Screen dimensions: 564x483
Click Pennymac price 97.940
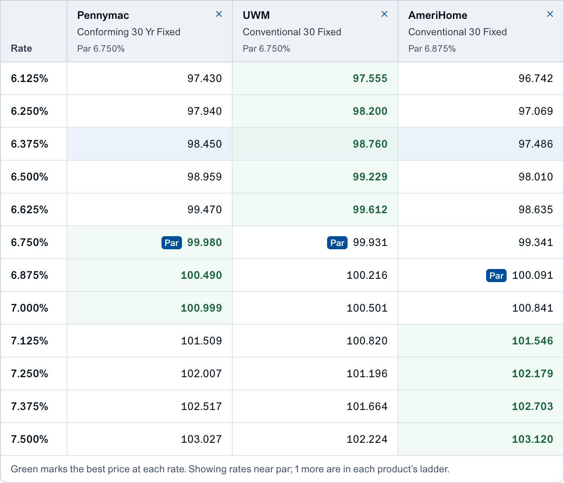pos(205,111)
